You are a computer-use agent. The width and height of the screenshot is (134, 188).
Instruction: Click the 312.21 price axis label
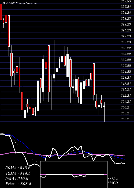pyautogui.click(x=126, y=95)
